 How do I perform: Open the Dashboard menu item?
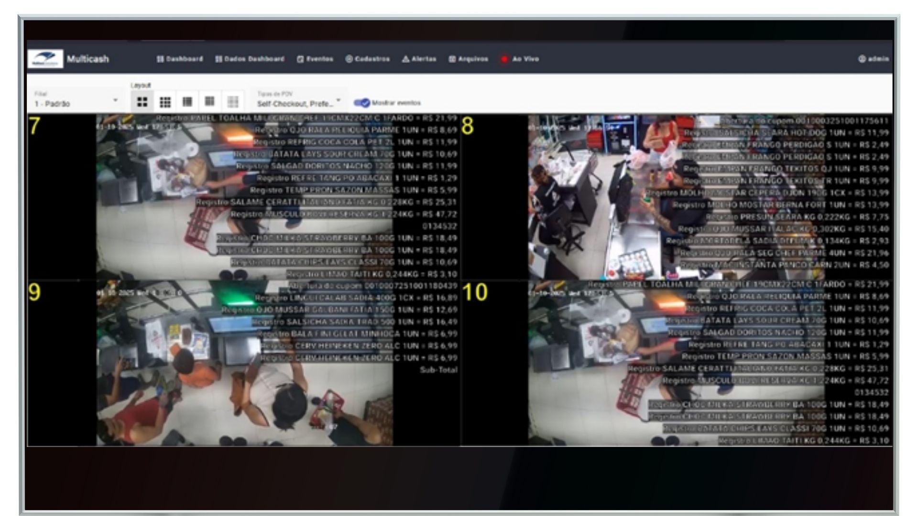180,59
